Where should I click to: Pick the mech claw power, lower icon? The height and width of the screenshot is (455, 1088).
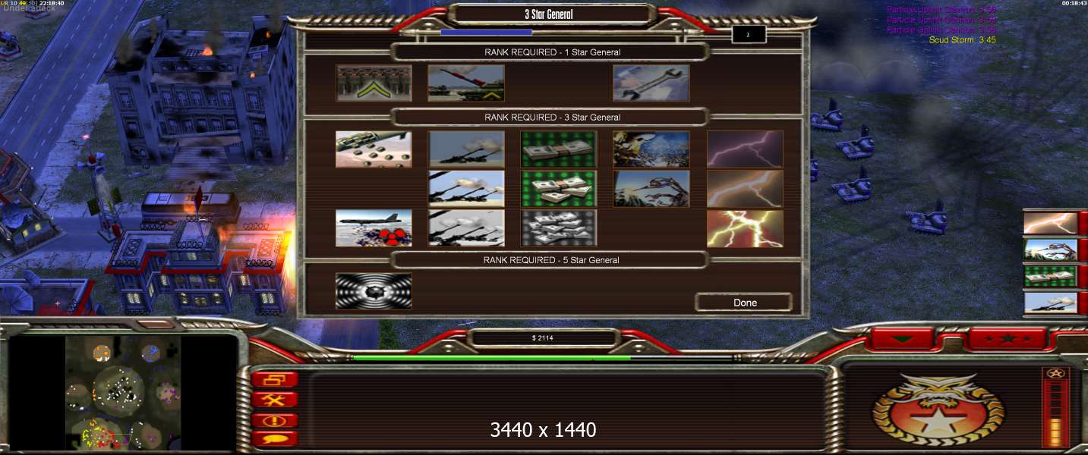click(x=651, y=189)
